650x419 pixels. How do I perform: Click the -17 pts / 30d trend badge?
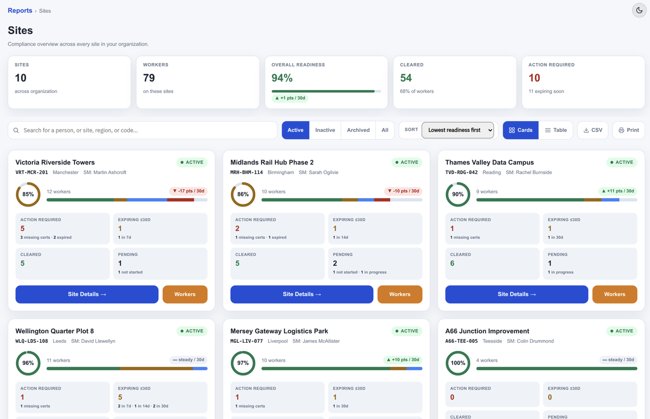(188, 191)
